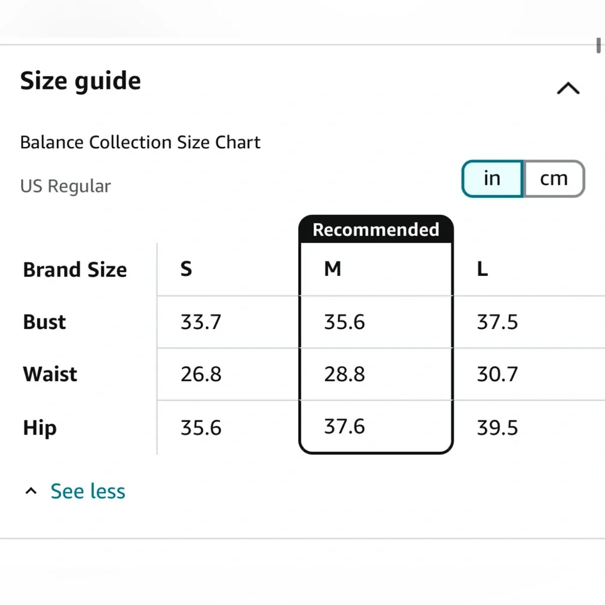Image resolution: width=605 pixels, height=605 pixels.
Task: Click the Bust row label
Action: (44, 322)
